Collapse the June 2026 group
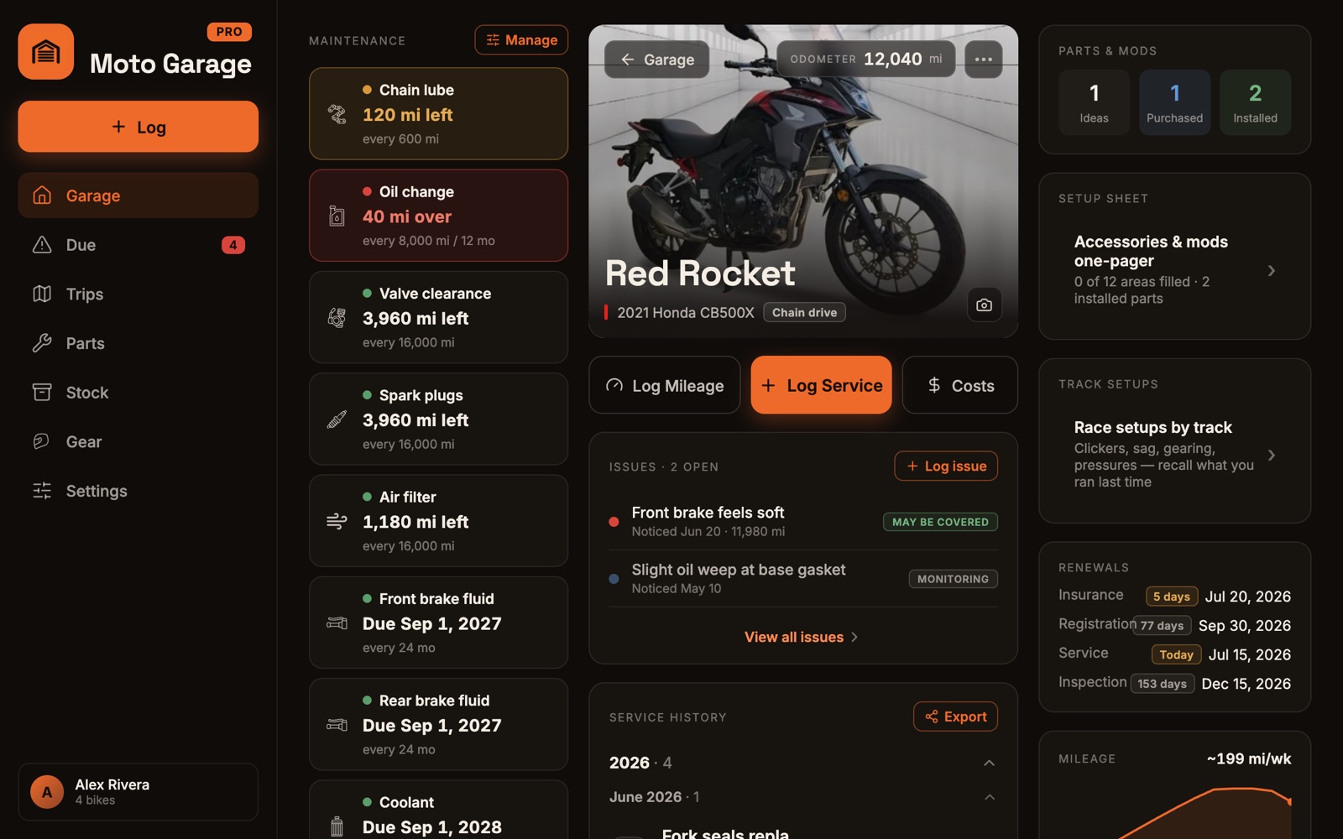This screenshot has height=839, width=1343. click(x=989, y=797)
